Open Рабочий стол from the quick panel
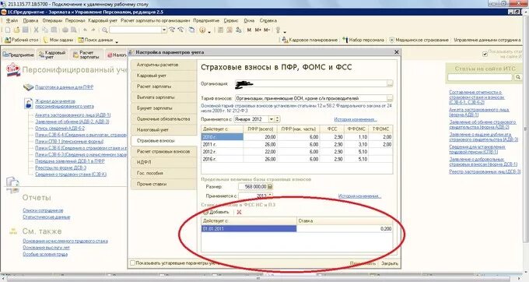Image resolution: width=529 pixels, height=282 pixels. tap(22, 40)
